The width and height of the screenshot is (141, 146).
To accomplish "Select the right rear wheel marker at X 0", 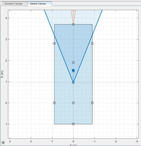I will [x=92, y=103].
